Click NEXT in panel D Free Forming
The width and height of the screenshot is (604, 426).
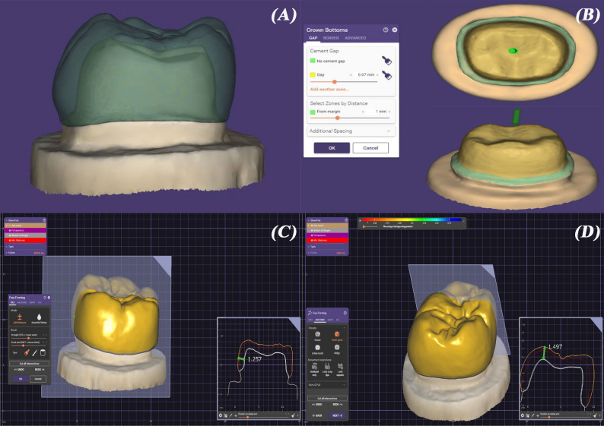pos(337,415)
